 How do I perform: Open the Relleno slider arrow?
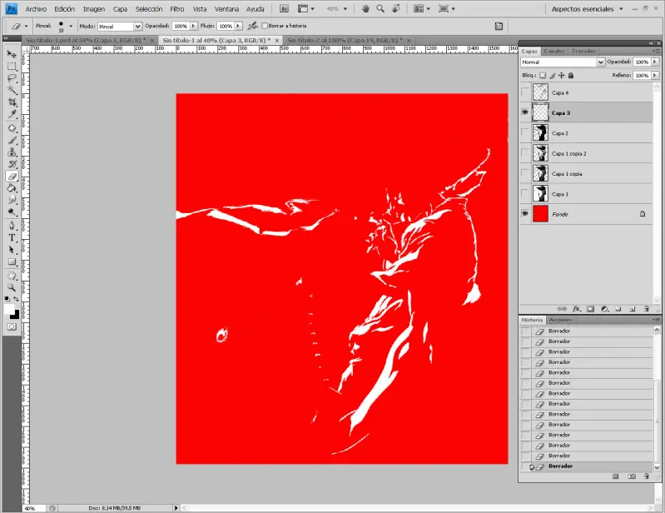click(x=655, y=76)
